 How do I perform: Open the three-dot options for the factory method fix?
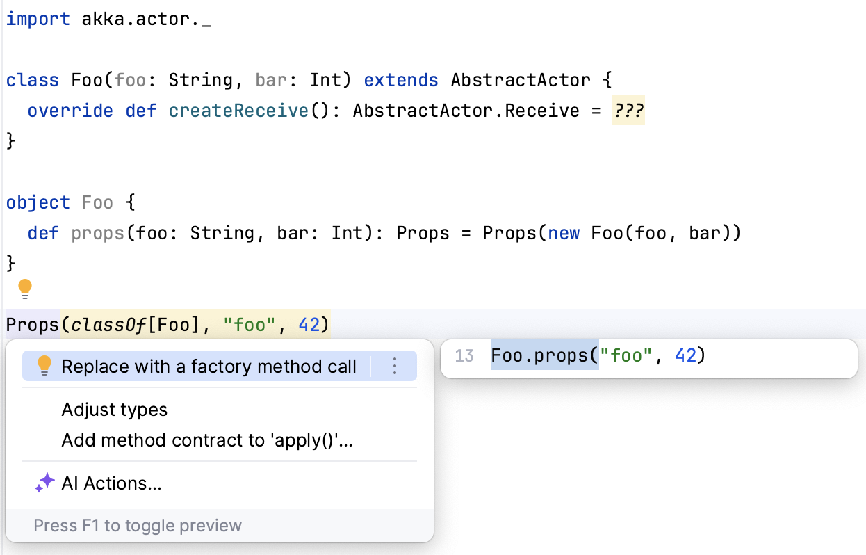coord(394,366)
